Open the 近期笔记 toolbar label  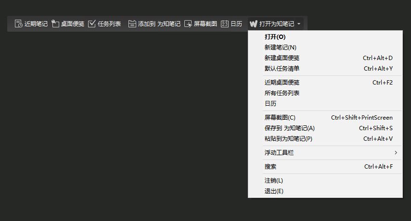pyautogui.click(x=36, y=24)
